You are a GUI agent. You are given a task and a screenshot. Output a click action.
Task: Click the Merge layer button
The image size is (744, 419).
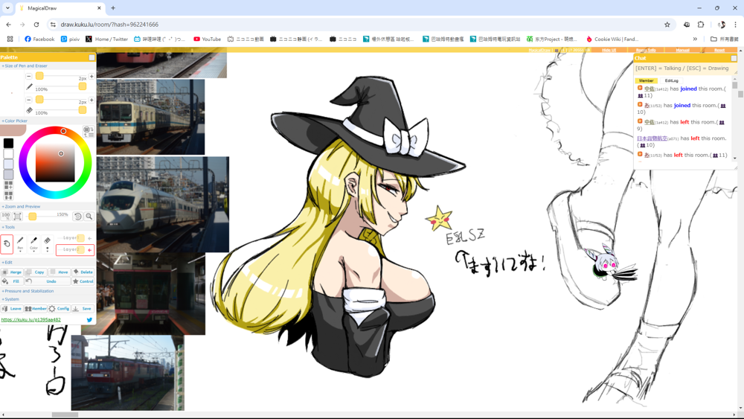[x=11, y=272]
